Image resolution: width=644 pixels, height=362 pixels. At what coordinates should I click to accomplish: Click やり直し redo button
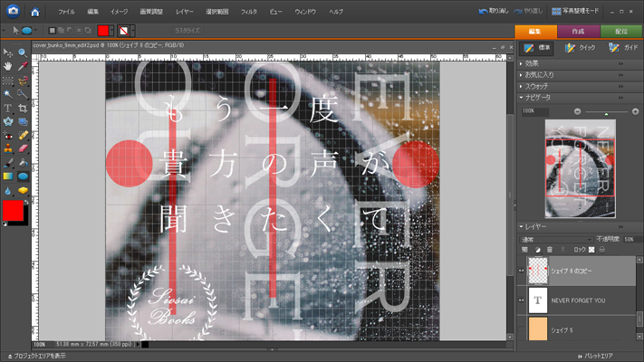coord(528,11)
